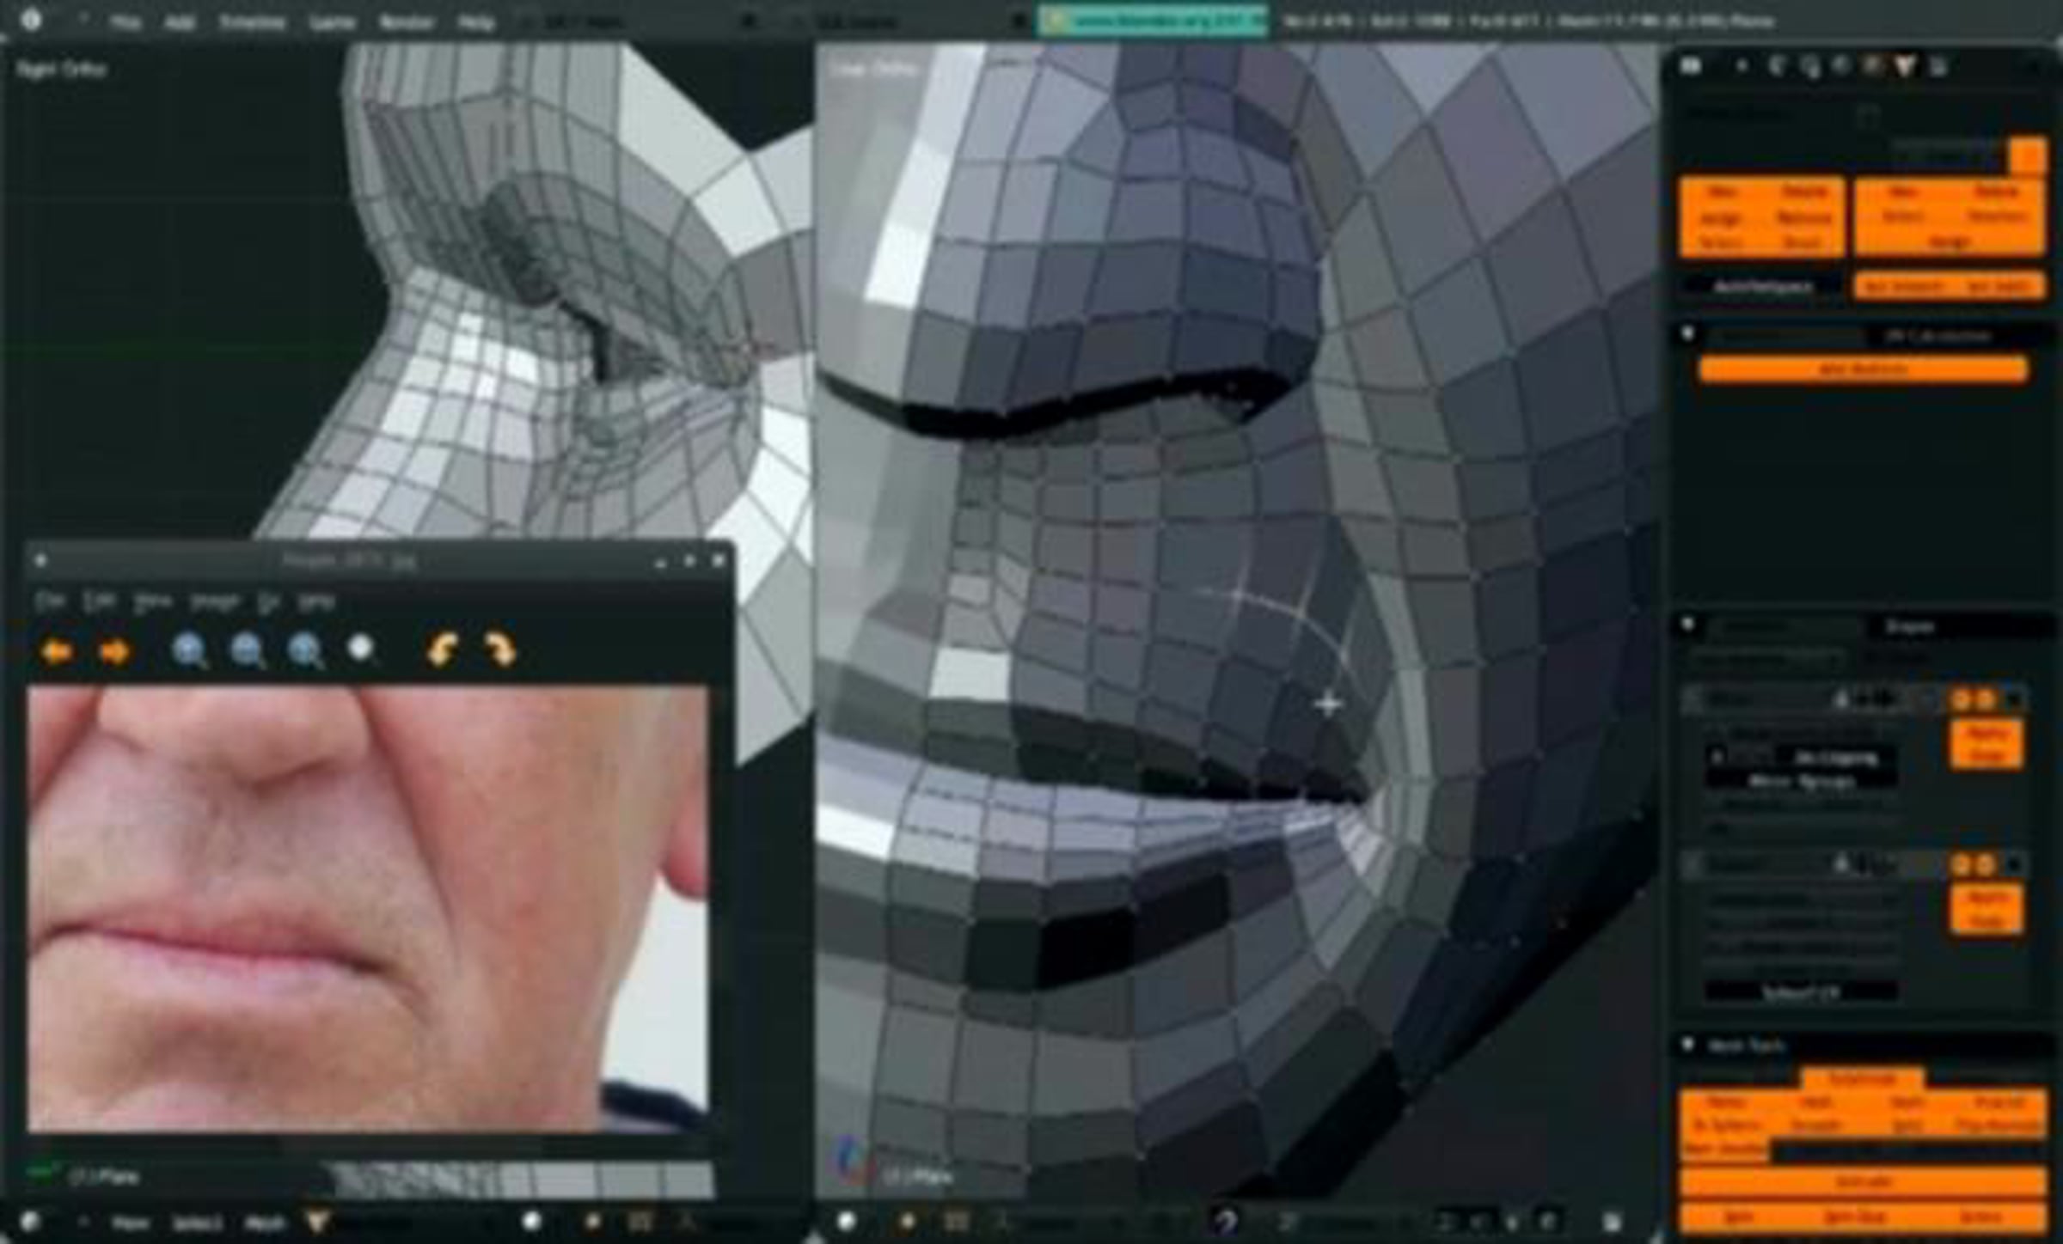Open the Timeline menu
The height and width of the screenshot is (1244, 2063).
[x=252, y=21]
